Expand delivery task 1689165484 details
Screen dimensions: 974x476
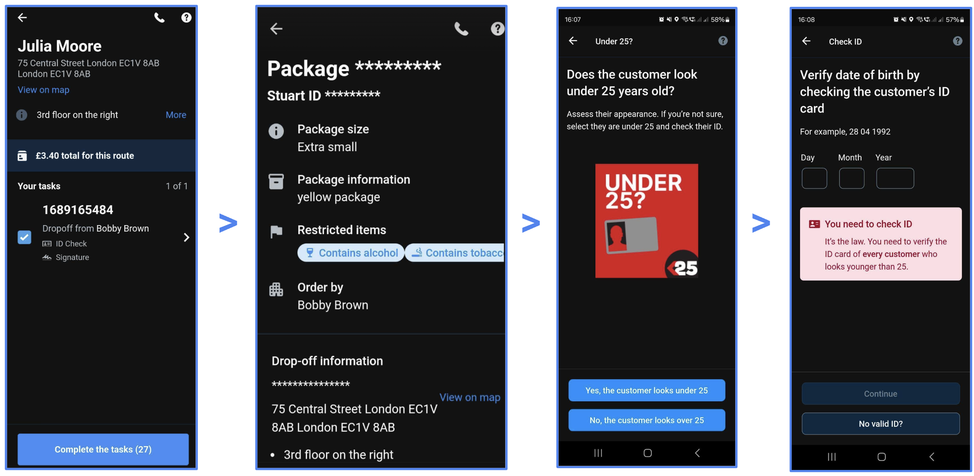tap(186, 237)
